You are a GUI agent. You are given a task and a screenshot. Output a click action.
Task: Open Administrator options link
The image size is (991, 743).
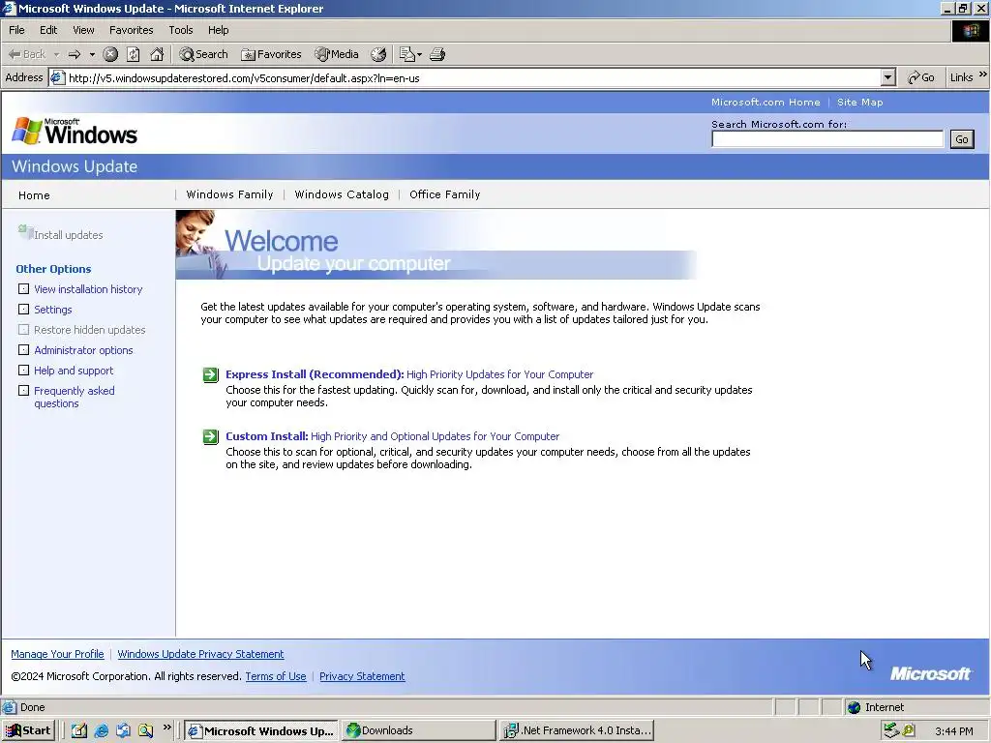[x=83, y=350]
